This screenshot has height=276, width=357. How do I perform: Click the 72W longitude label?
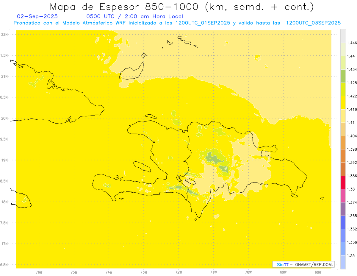point(178,272)
